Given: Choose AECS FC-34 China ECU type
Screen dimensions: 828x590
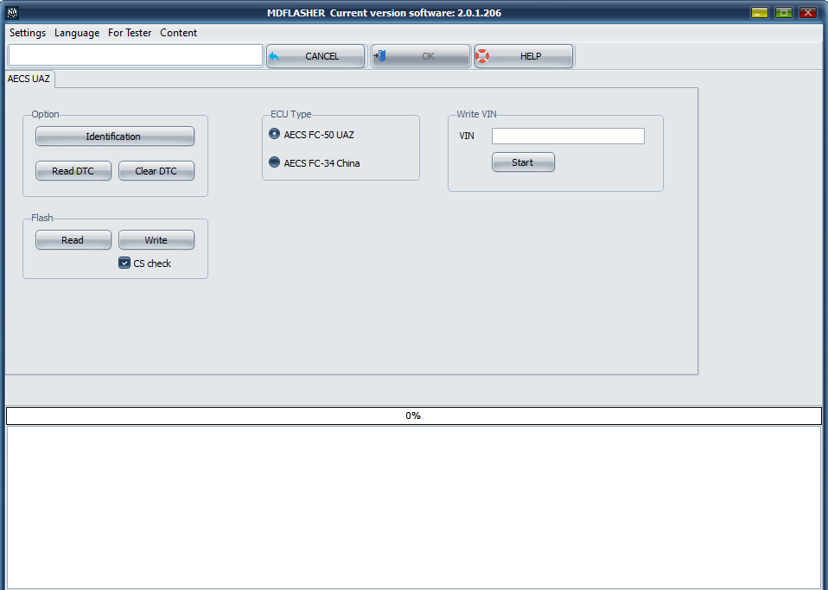Looking at the screenshot, I should [275, 162].
